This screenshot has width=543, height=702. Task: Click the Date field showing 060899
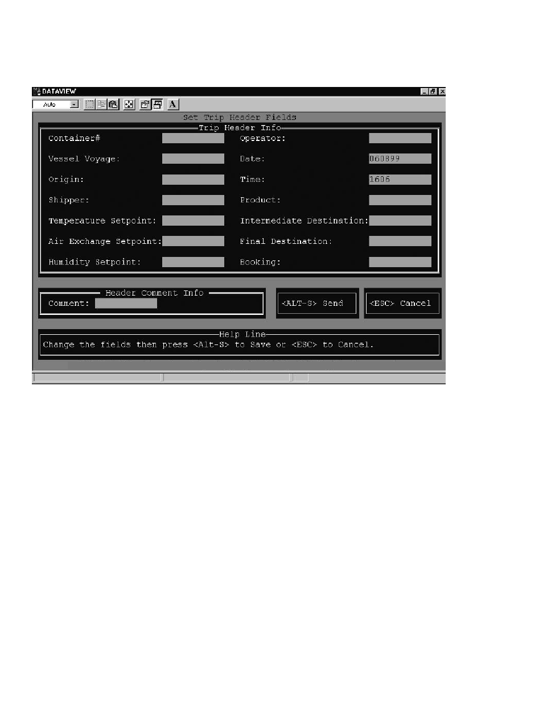(x=400, y=159)
